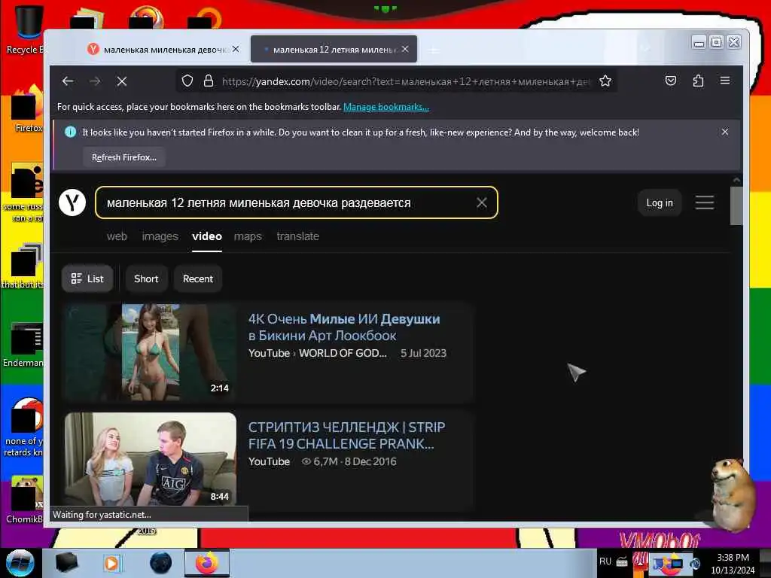Viewport: 771px width, 578px height.
Task: Stop loading the page in Firefox
Action: pos(122,81)
